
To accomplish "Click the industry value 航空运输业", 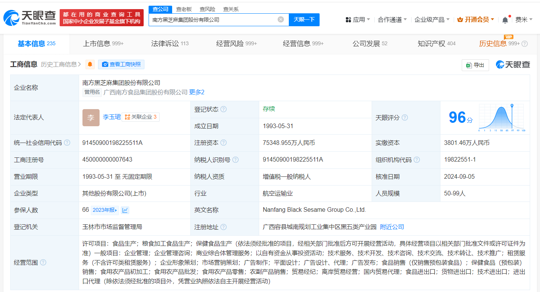I will click(x=278, y=194).
